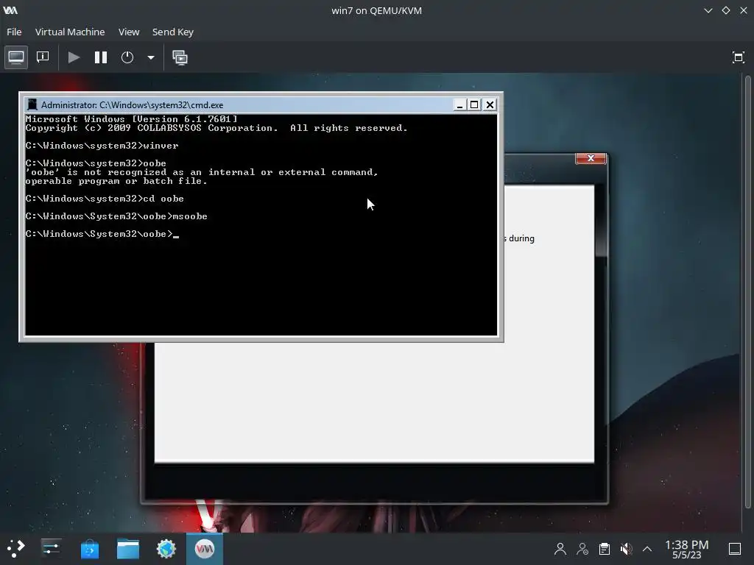Expand hidden system tray icons

pyautogui.click(x=647, y=549)
